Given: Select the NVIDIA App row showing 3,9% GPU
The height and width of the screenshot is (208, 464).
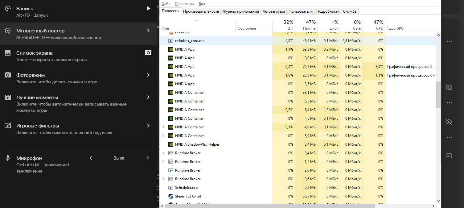Looking at the screenshot, I should 298,67.
